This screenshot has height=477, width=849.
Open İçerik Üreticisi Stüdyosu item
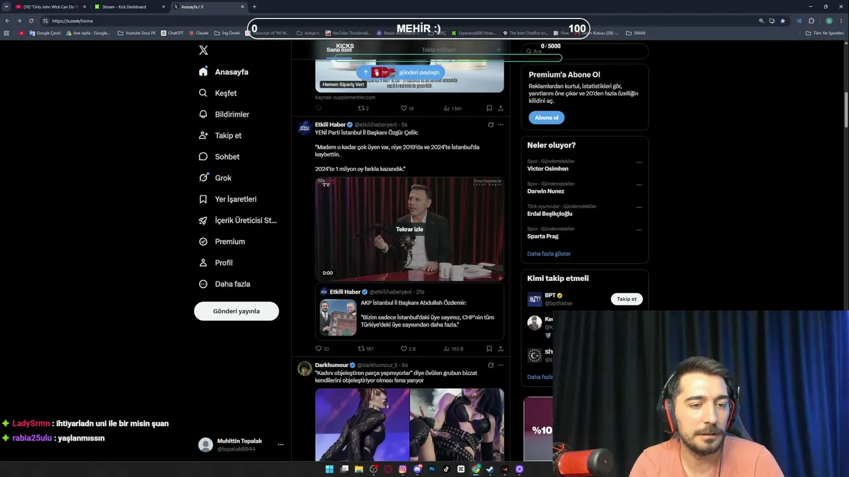tap(237, 220)
